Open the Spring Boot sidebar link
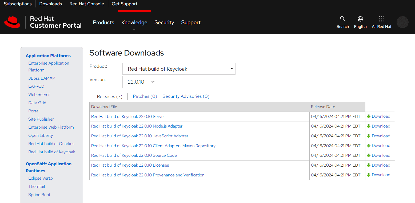 [x=39, y=194]
